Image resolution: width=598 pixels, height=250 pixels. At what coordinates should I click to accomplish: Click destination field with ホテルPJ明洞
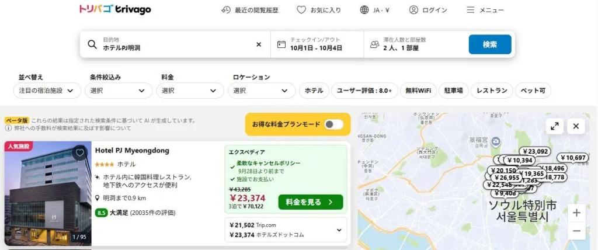point(175,44)
